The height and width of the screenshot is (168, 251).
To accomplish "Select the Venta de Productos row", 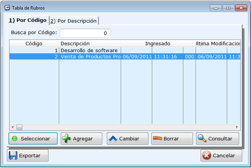I will 90,56.
